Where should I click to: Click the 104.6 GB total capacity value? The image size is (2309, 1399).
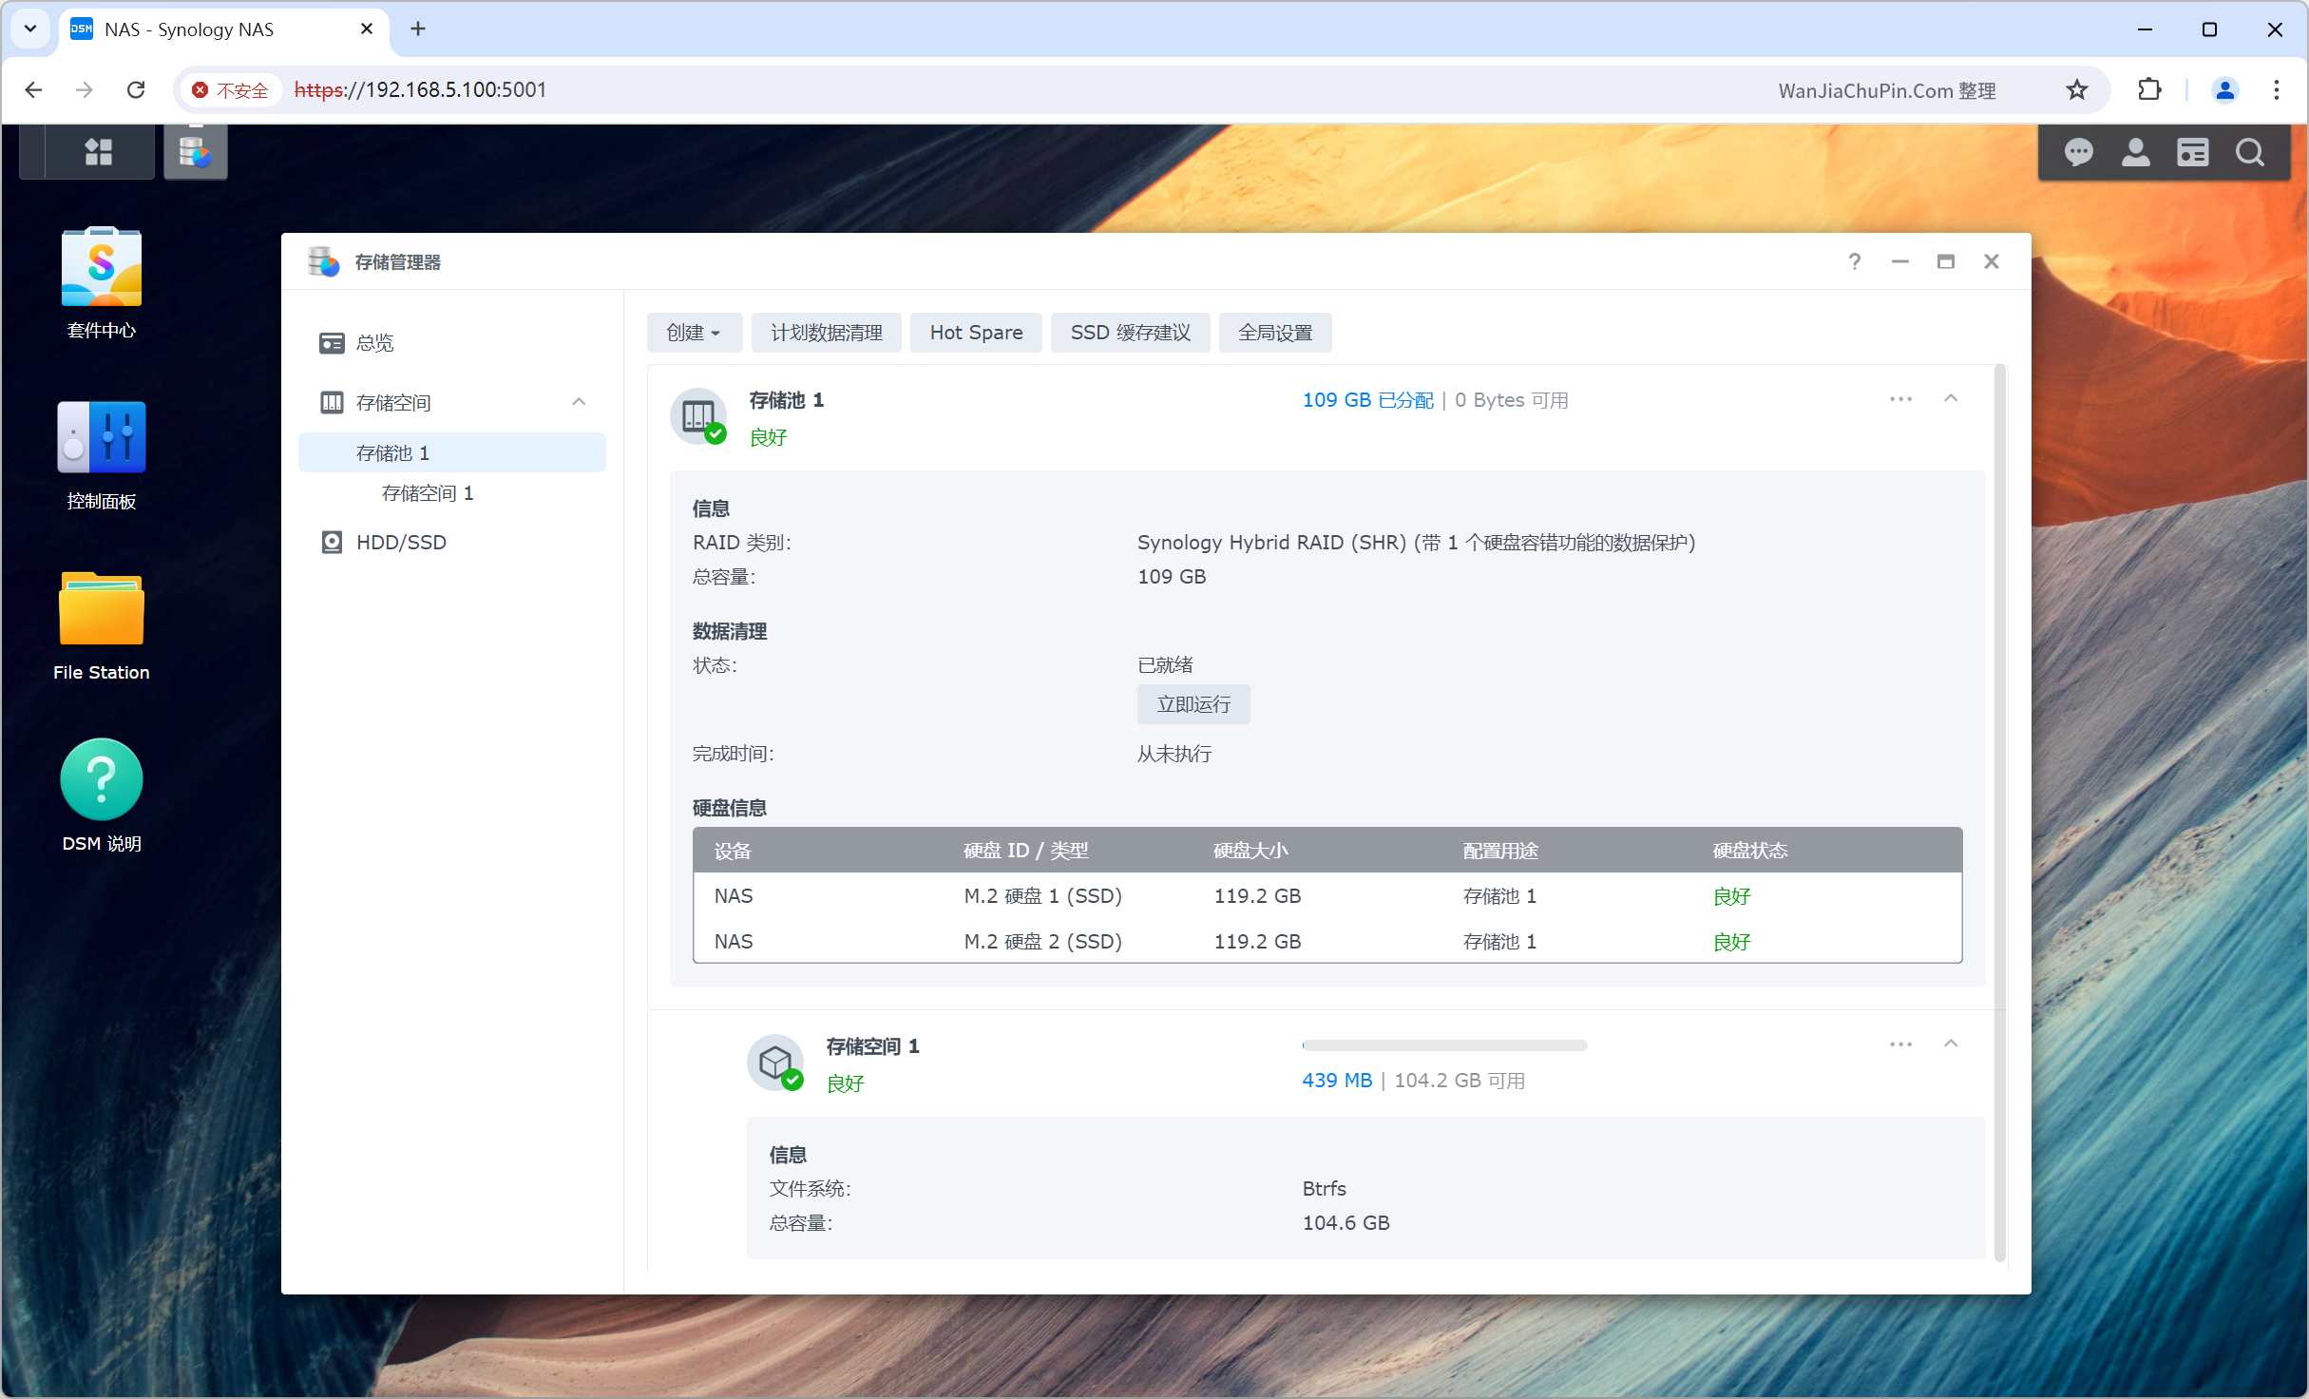point(1345,1223)
